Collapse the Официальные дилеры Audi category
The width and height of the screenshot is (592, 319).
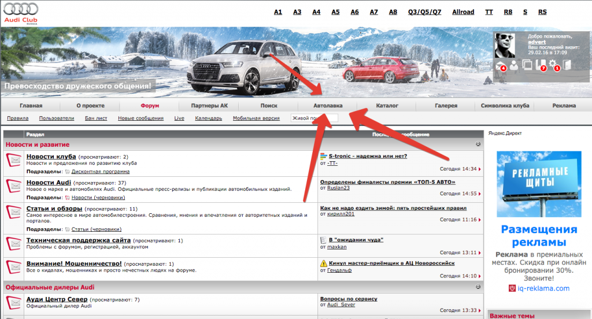coord(478,287)
